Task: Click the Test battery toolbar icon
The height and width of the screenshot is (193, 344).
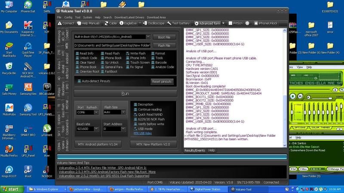Action: pos(178,23)
